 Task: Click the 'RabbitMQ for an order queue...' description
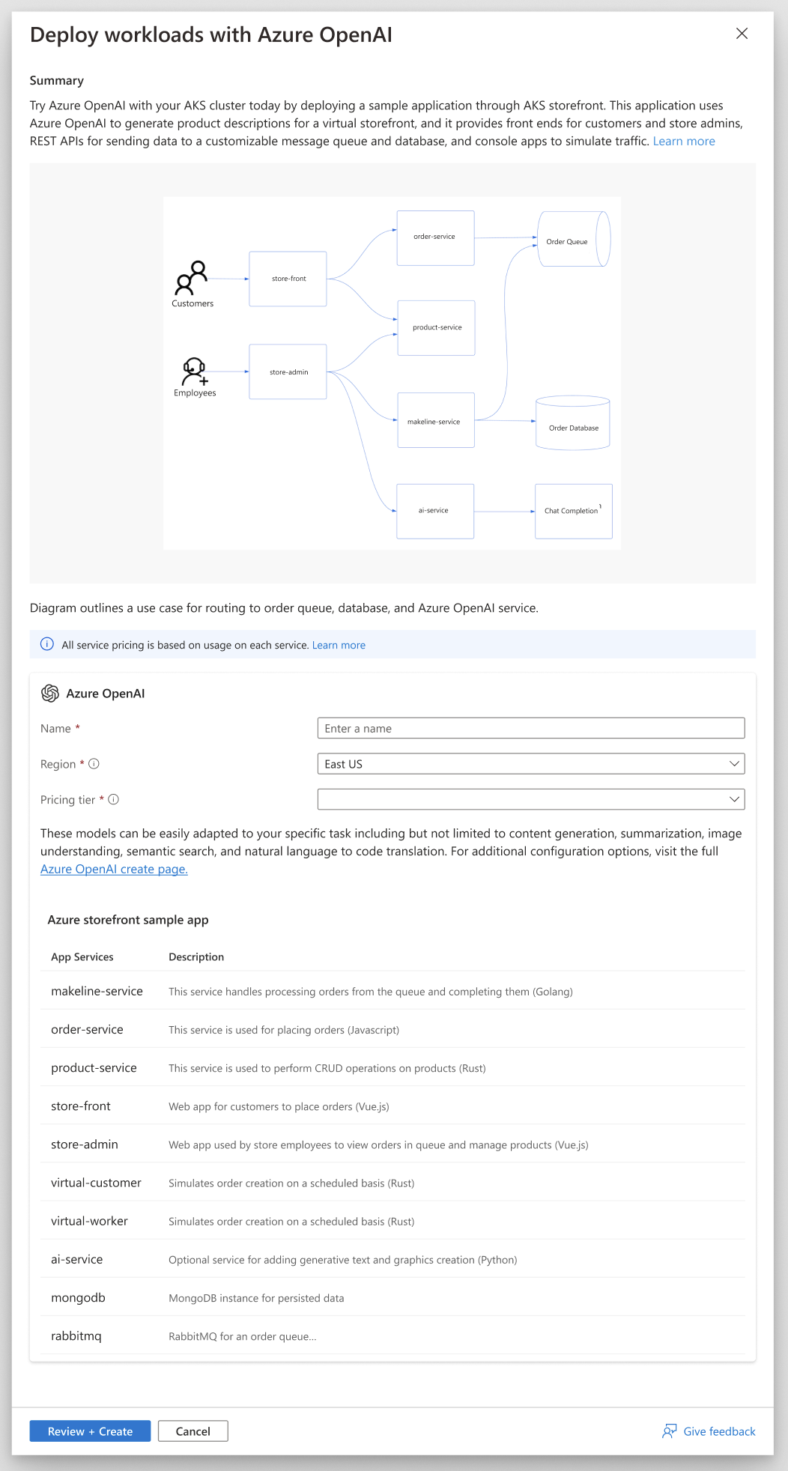click(x=243, y=1336)
